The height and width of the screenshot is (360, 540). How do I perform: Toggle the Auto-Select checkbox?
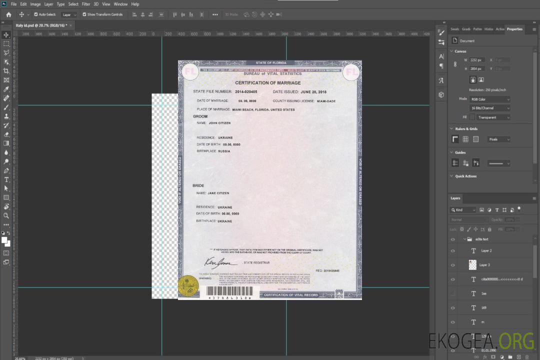click(x=36, y=14)
